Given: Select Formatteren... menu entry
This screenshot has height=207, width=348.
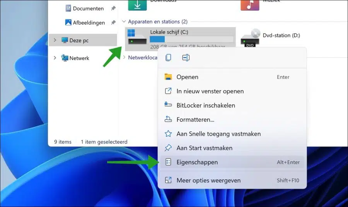Looking at the screenshot, I should coord(232,120).
